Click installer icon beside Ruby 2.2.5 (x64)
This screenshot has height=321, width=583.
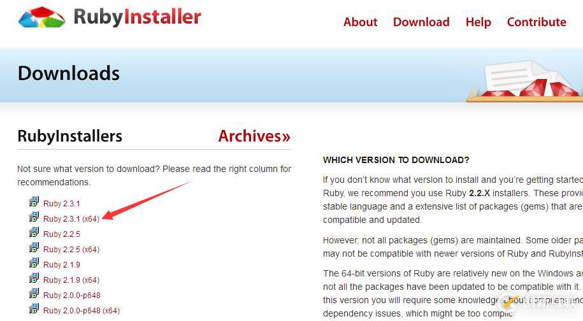pyautogui.click(x=34, y=247)
